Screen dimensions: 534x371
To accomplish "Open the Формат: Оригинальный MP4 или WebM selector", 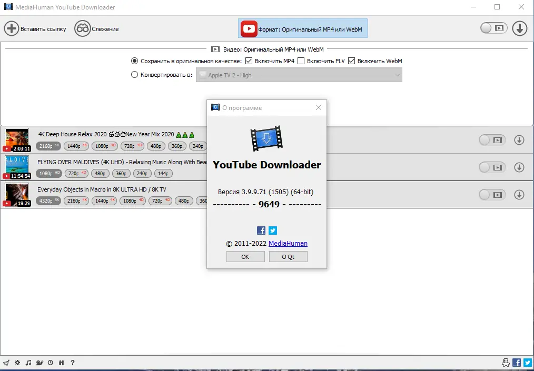I will [302, 28].
